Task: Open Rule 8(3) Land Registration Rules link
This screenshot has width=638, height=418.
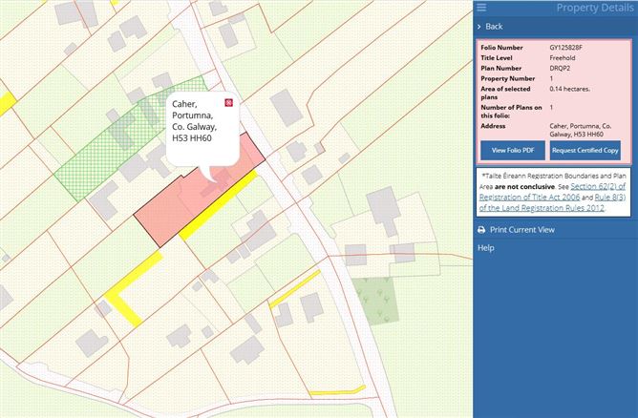Action: tap(552, 202)
